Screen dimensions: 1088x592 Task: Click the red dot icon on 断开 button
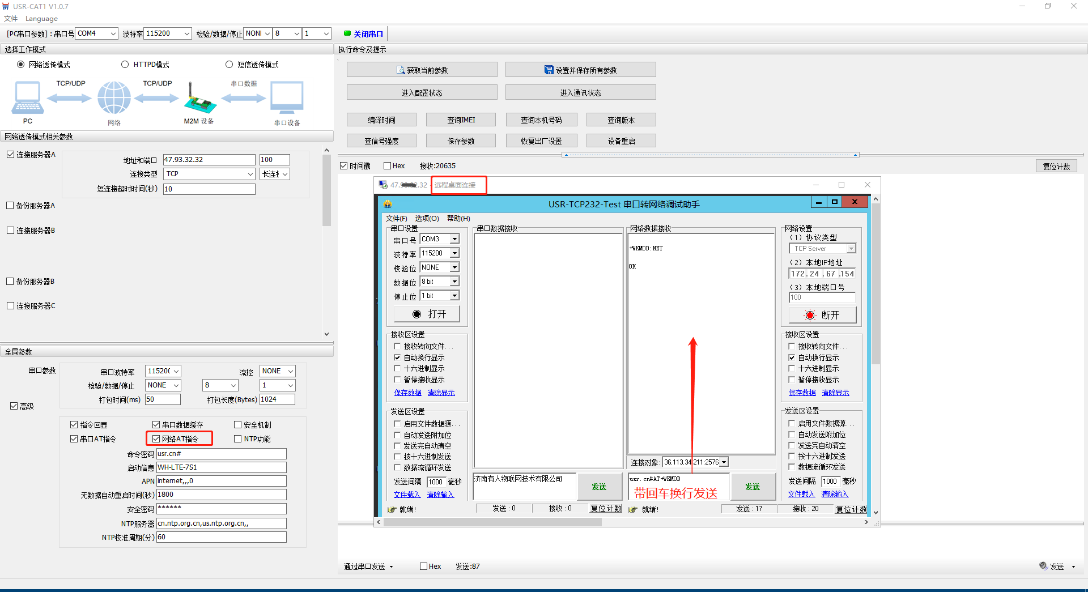[x=810, y=315]
